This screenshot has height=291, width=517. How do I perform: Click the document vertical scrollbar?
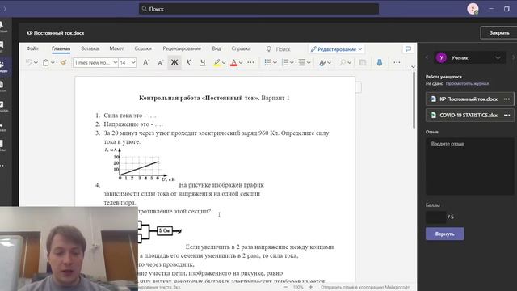(x=414, y=100)
